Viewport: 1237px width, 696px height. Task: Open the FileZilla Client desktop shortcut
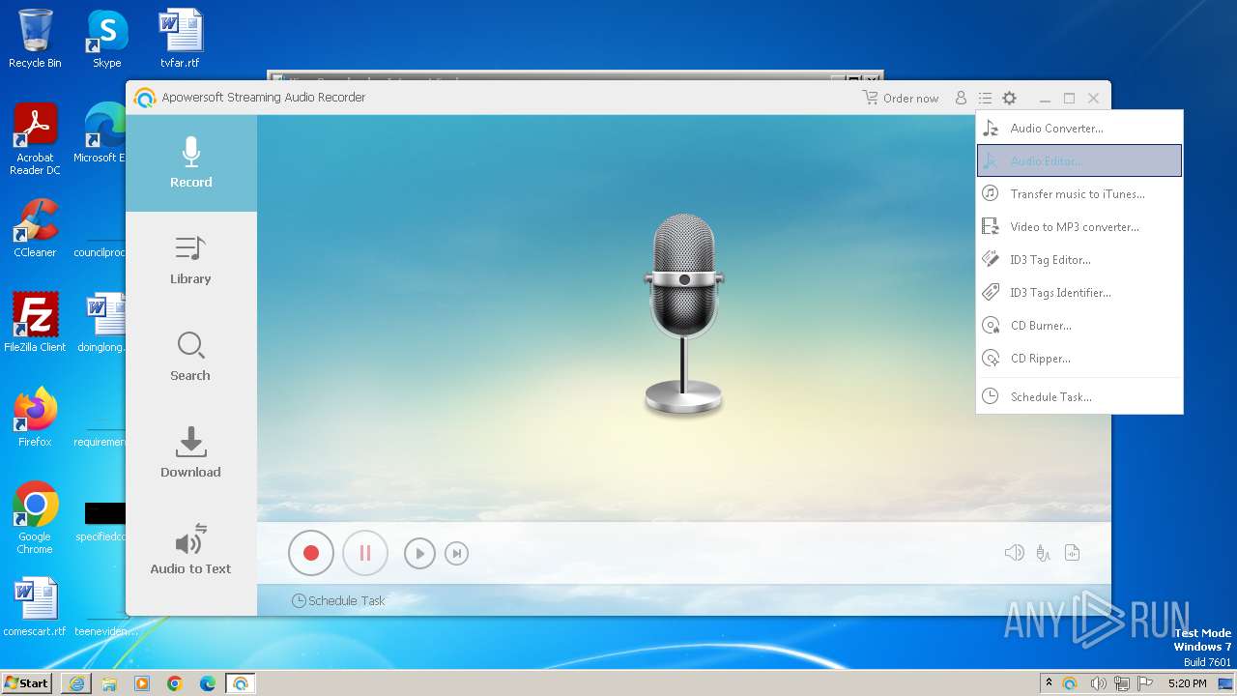pos(35,322)
